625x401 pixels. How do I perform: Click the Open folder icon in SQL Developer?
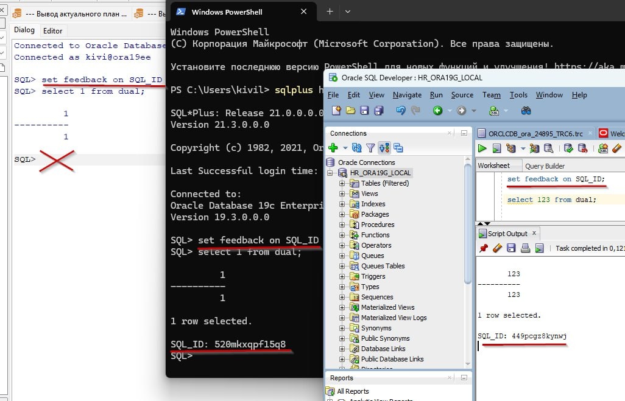[350, 110]
